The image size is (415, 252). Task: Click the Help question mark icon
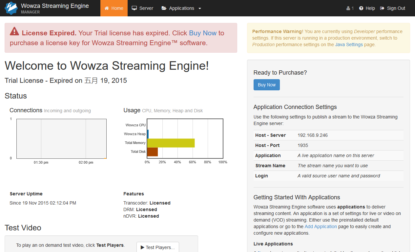(361, 8)
